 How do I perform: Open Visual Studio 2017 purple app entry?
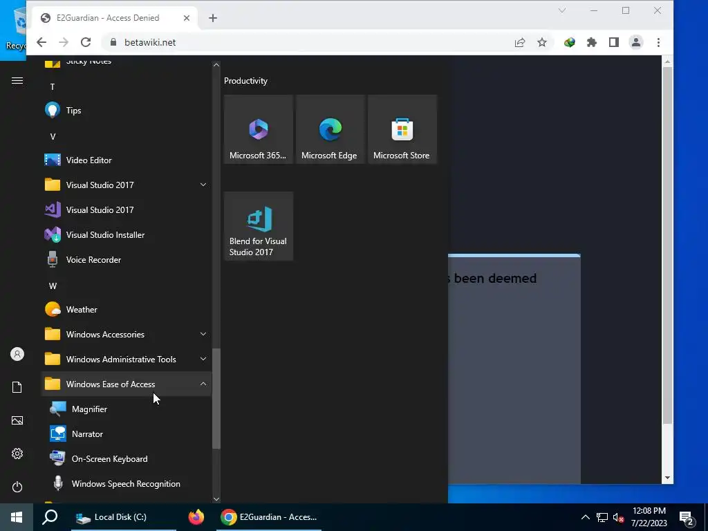(x=126, y=210)
